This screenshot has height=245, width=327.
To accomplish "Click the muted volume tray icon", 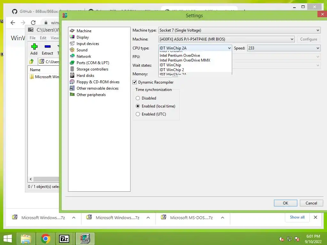I will (281, 239).
